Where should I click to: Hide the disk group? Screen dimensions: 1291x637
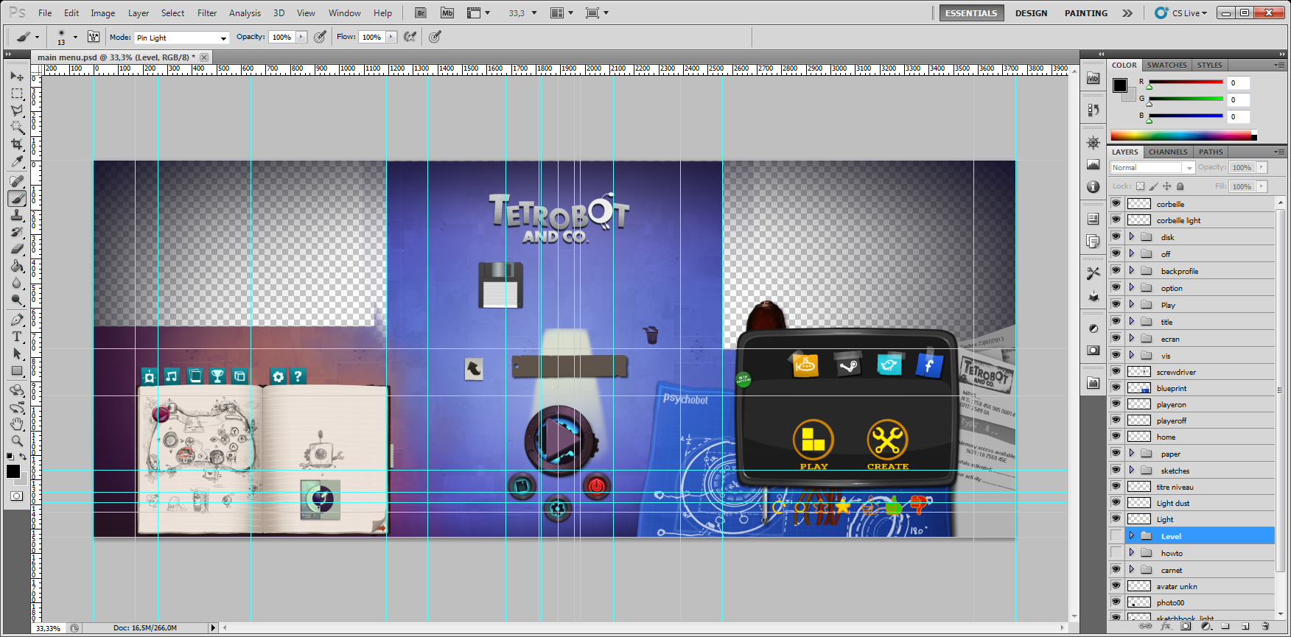coord(1116,236)
